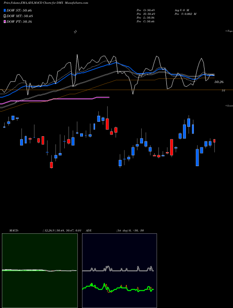
Task: Click the tall red candlestick at the candle-chart peak
Action: tap(107, 124)
